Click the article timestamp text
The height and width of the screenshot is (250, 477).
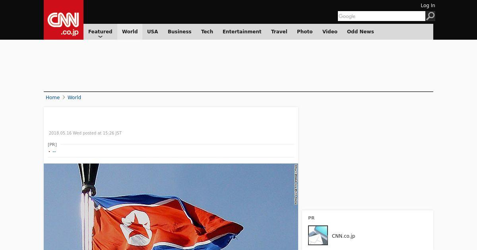[85, 133]
